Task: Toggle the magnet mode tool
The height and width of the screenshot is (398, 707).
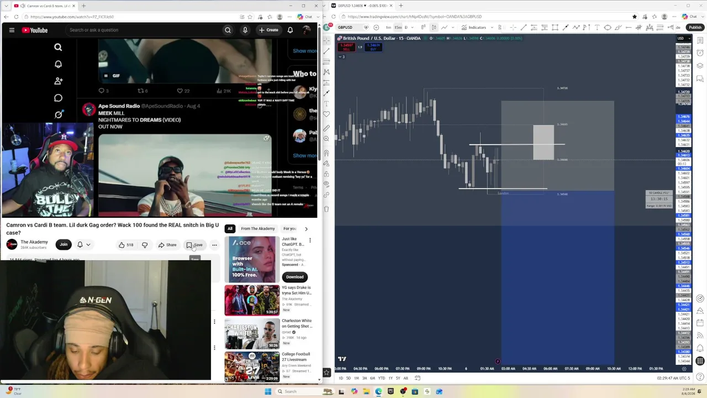Action: 326,153
